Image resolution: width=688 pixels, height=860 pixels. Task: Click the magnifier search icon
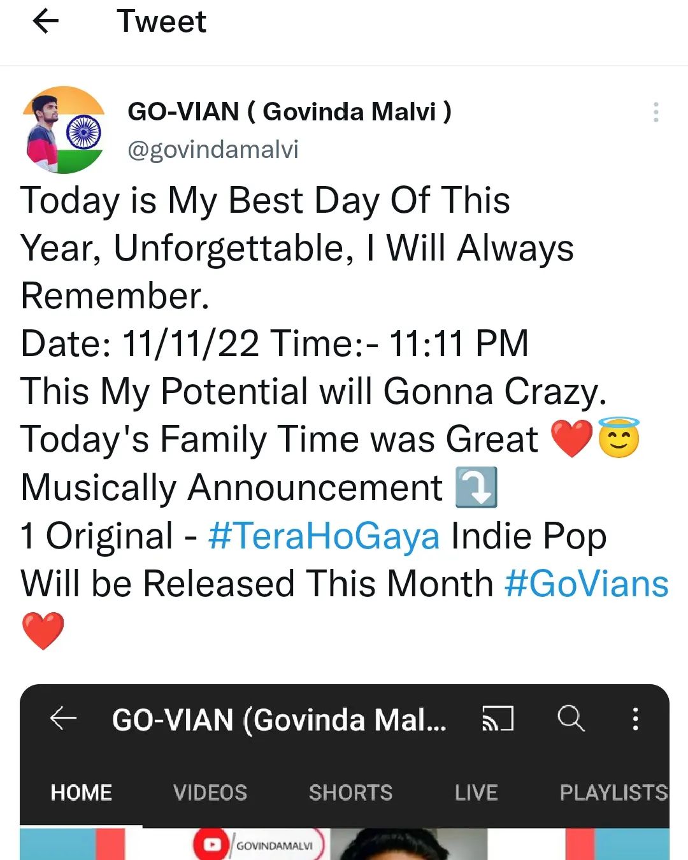pyautogui.click(x=570, y=719)
